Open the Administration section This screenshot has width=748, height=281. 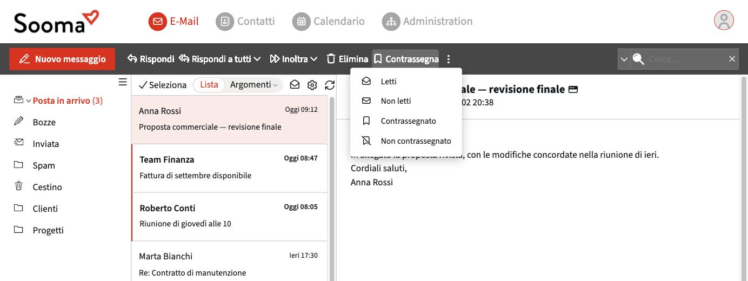[x=428, y=22]
